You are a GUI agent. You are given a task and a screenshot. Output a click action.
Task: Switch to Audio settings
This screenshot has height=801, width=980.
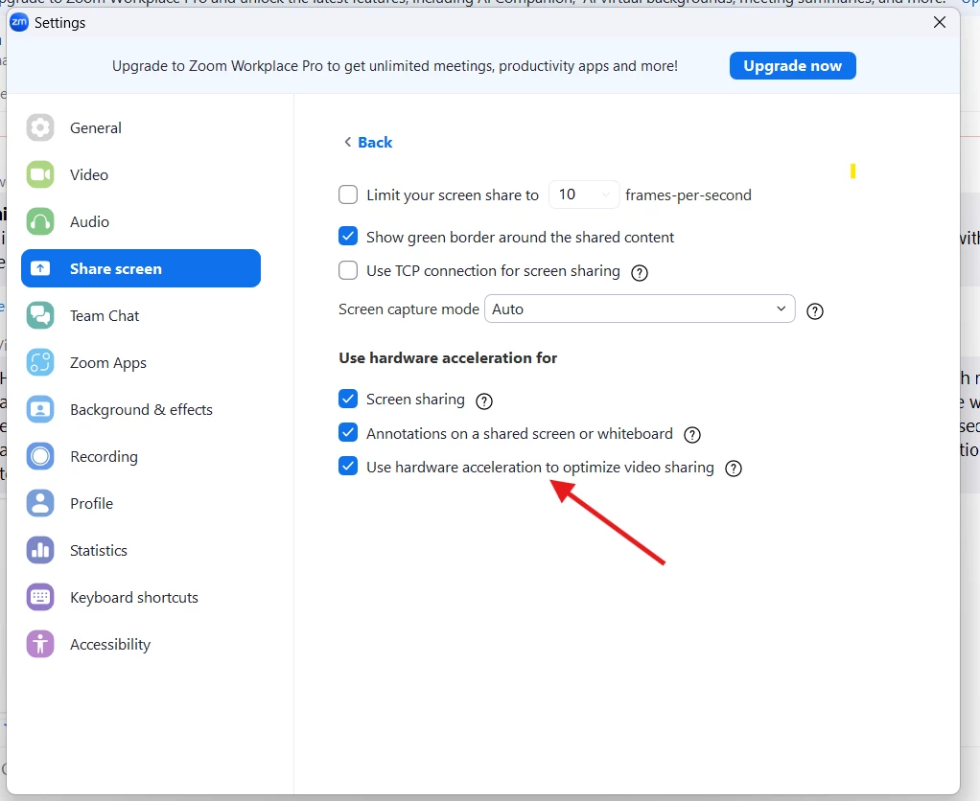tap(141, 221)
